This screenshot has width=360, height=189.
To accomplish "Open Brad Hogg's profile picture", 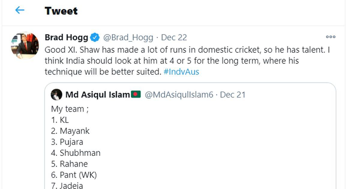I will tap(25, 45).
